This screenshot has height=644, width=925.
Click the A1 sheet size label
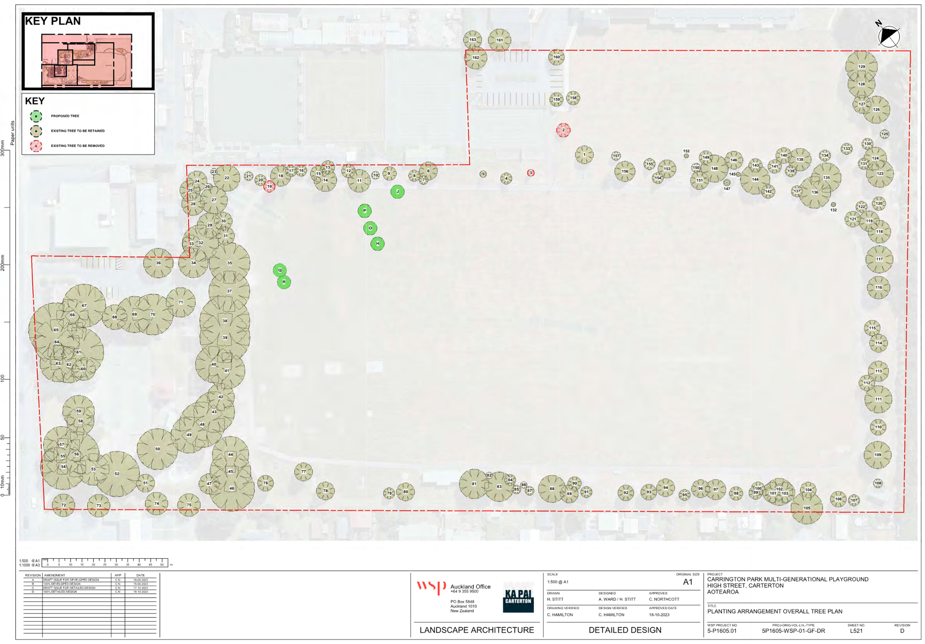click(x=687, y=582)
